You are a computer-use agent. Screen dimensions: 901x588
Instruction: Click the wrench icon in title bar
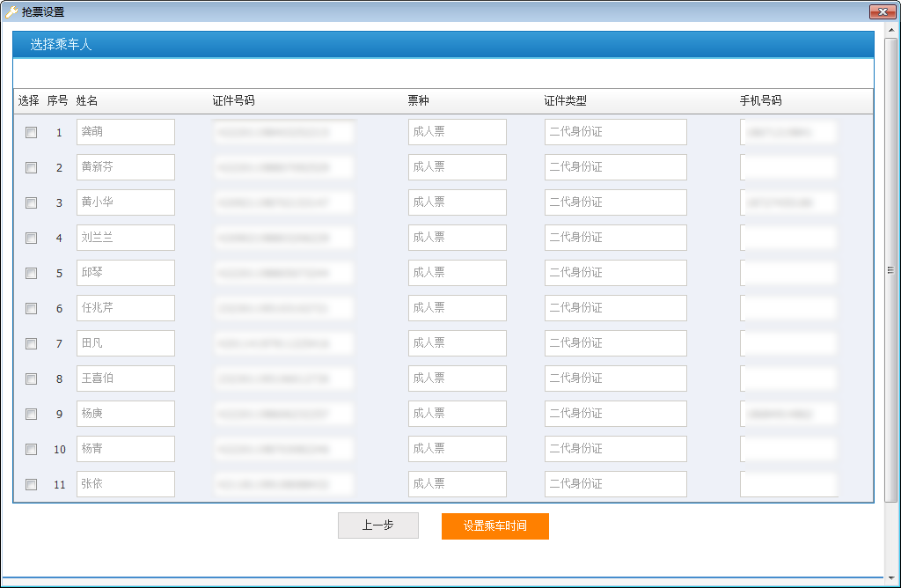pyautogui.click(x=11, y=11)
